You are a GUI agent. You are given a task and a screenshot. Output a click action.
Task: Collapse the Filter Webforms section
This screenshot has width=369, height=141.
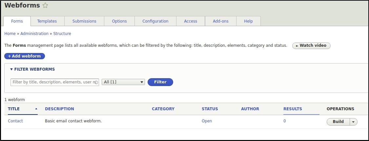(32, 69)
